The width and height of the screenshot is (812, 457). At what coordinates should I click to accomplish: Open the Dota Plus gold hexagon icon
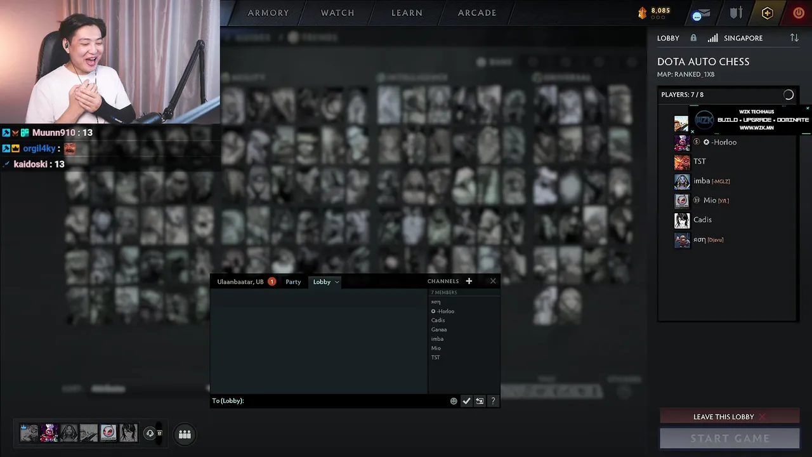[767, 13]
